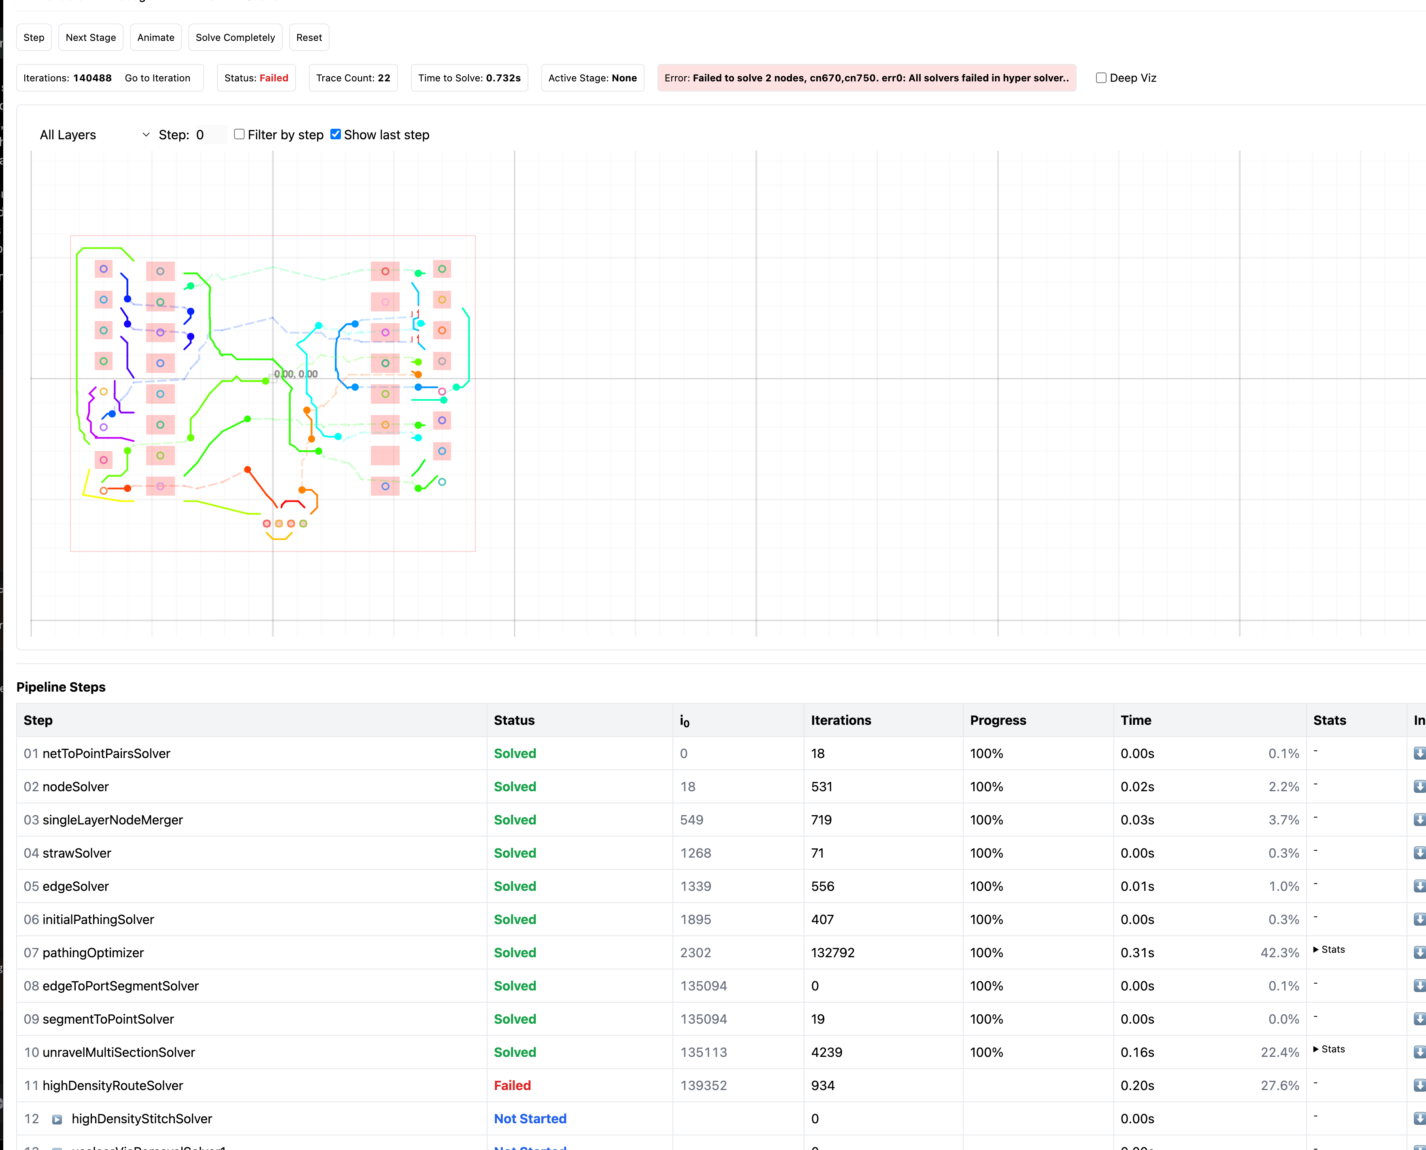Click download icon for highDensityRouteSolver row

pos(1419,1085)
